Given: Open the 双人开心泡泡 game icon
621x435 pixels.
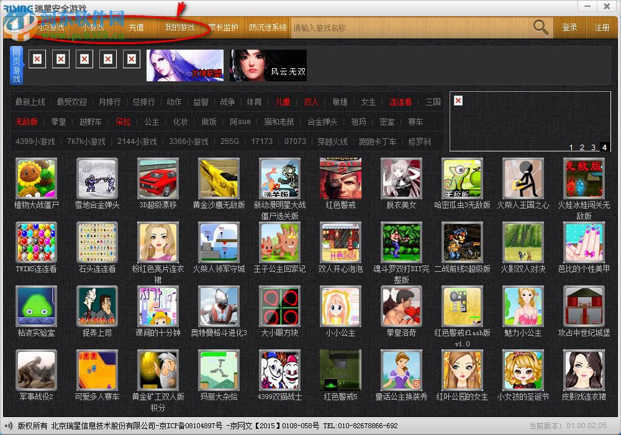Looking at the screenshot, I should (340, 242).
